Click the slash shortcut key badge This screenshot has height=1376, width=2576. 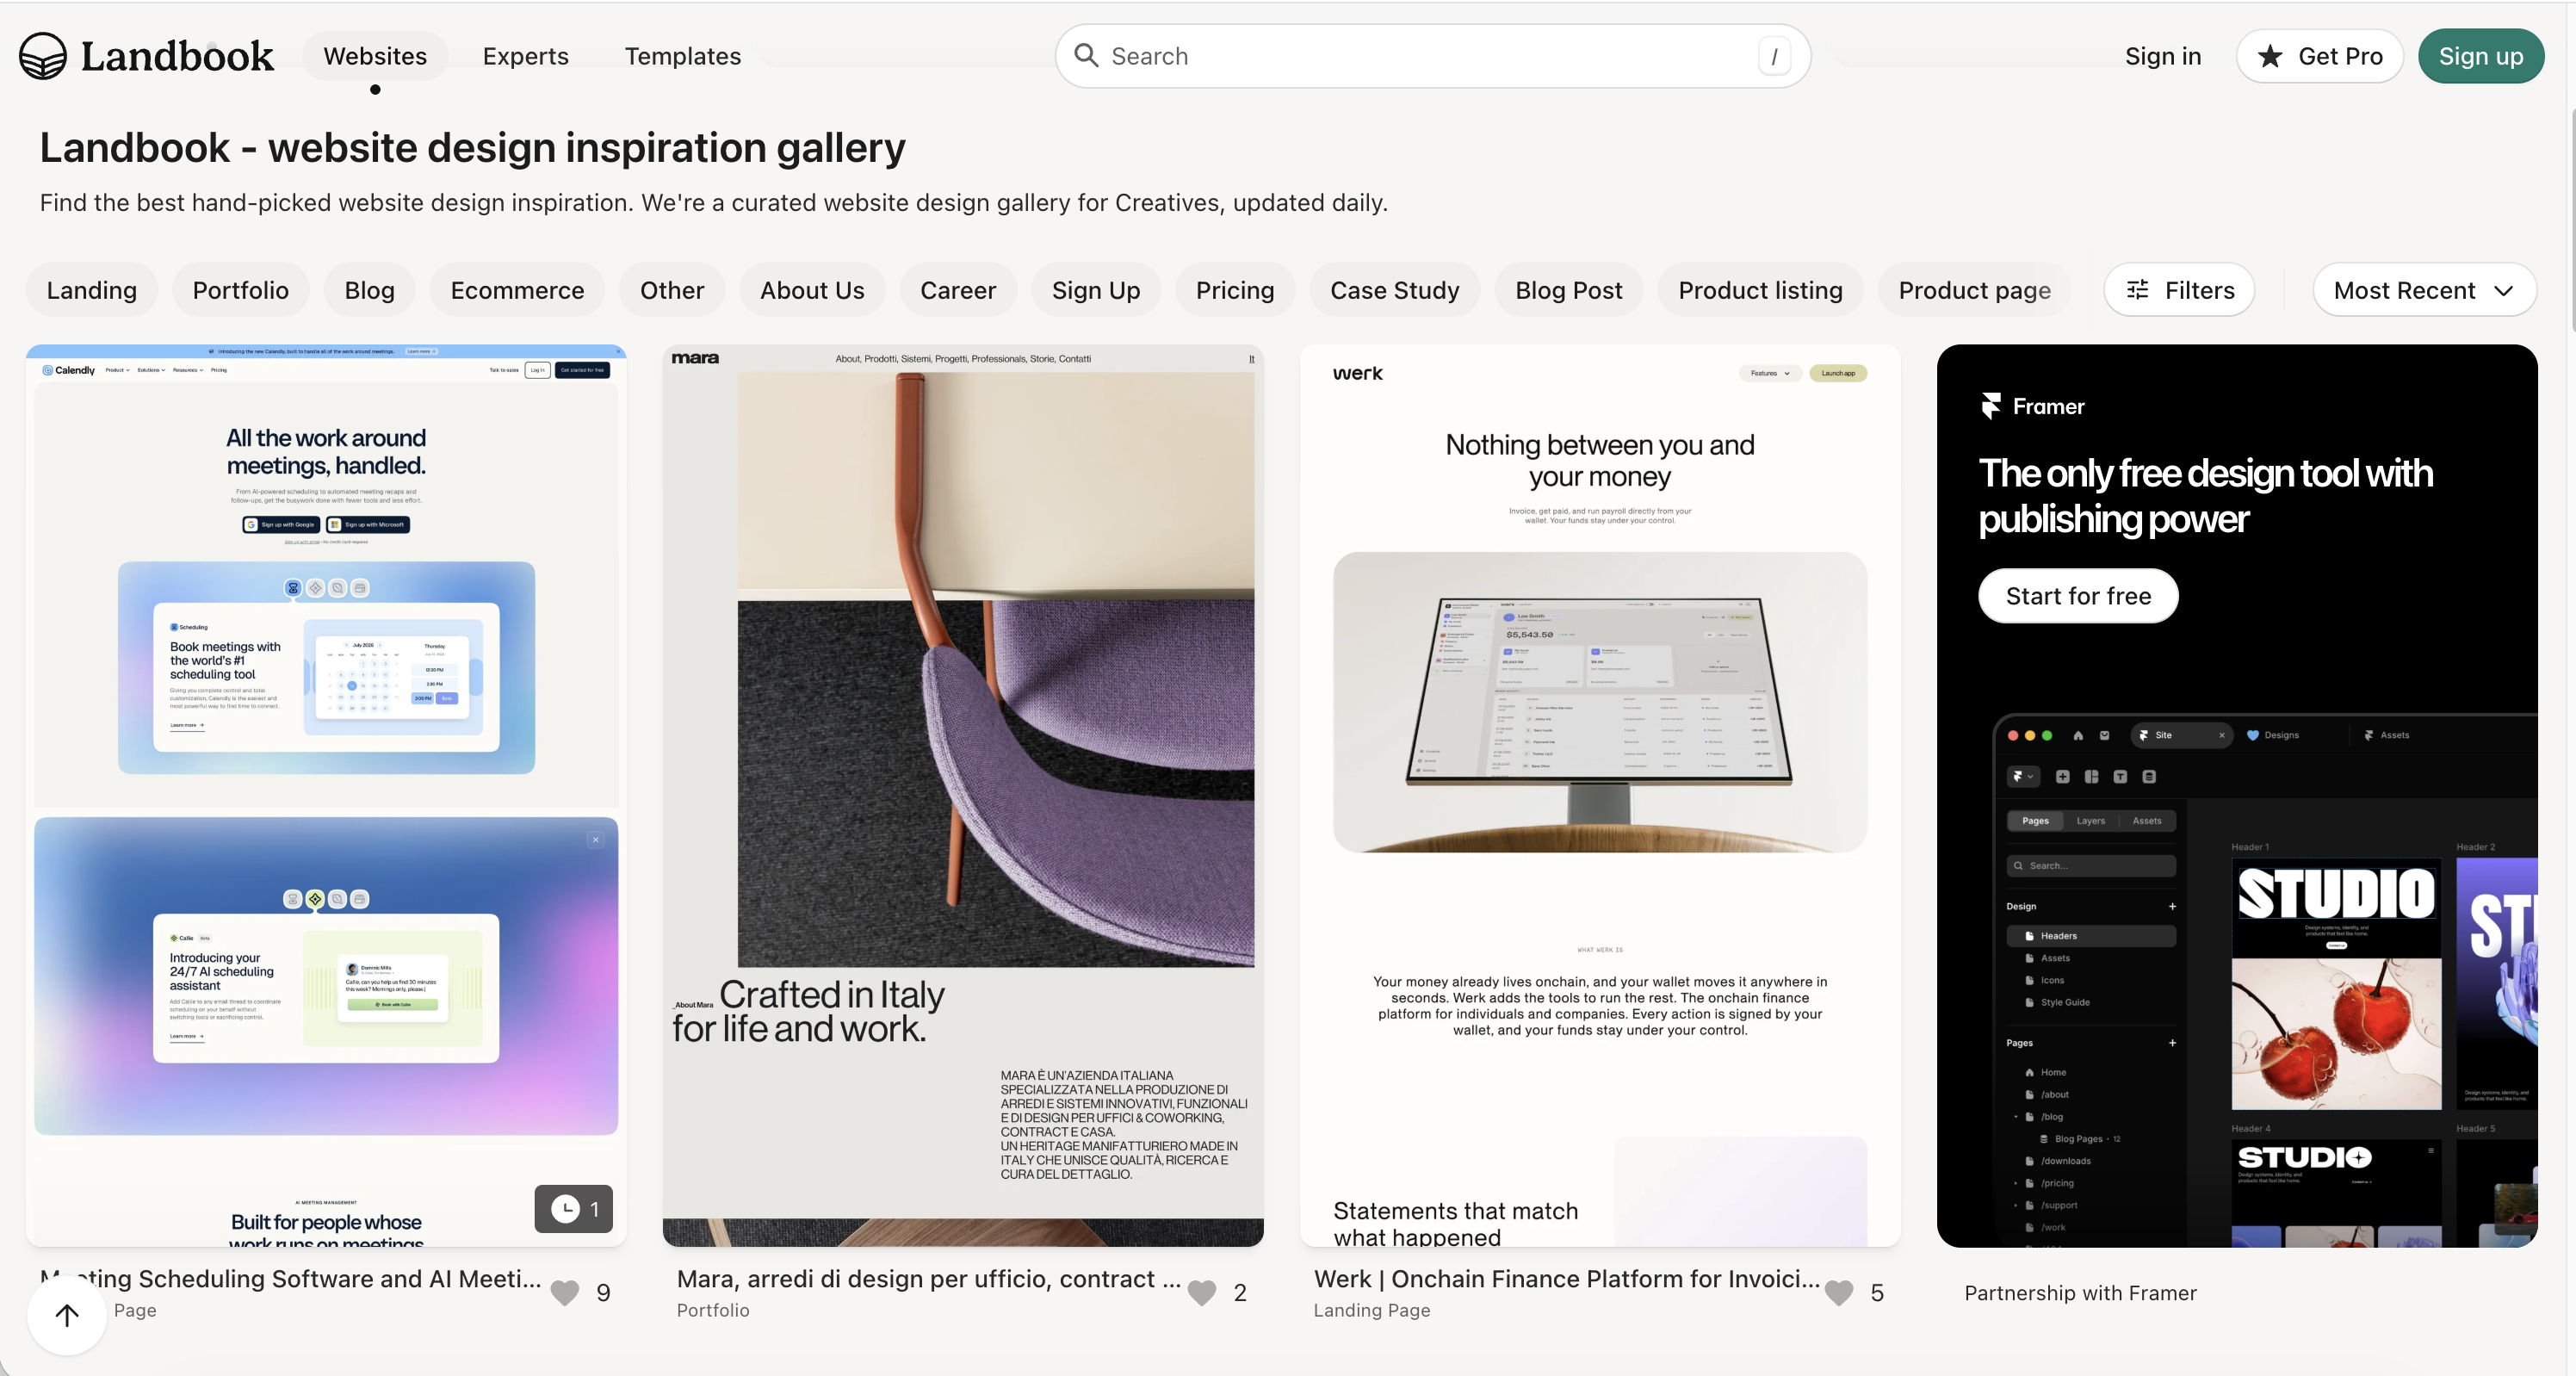[x=1774, y=57]
